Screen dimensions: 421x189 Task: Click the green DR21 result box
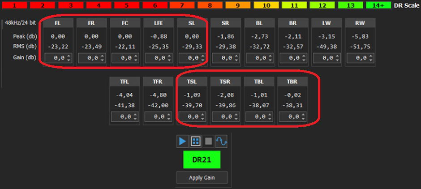click(202, 159)
